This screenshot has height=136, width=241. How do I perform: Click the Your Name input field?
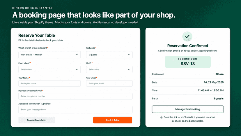49,83
